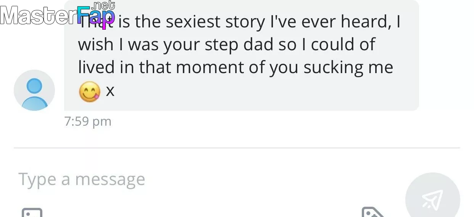Click the yummy face emoji in message
This screenshot has height=217, width=474.
(90, 92)
